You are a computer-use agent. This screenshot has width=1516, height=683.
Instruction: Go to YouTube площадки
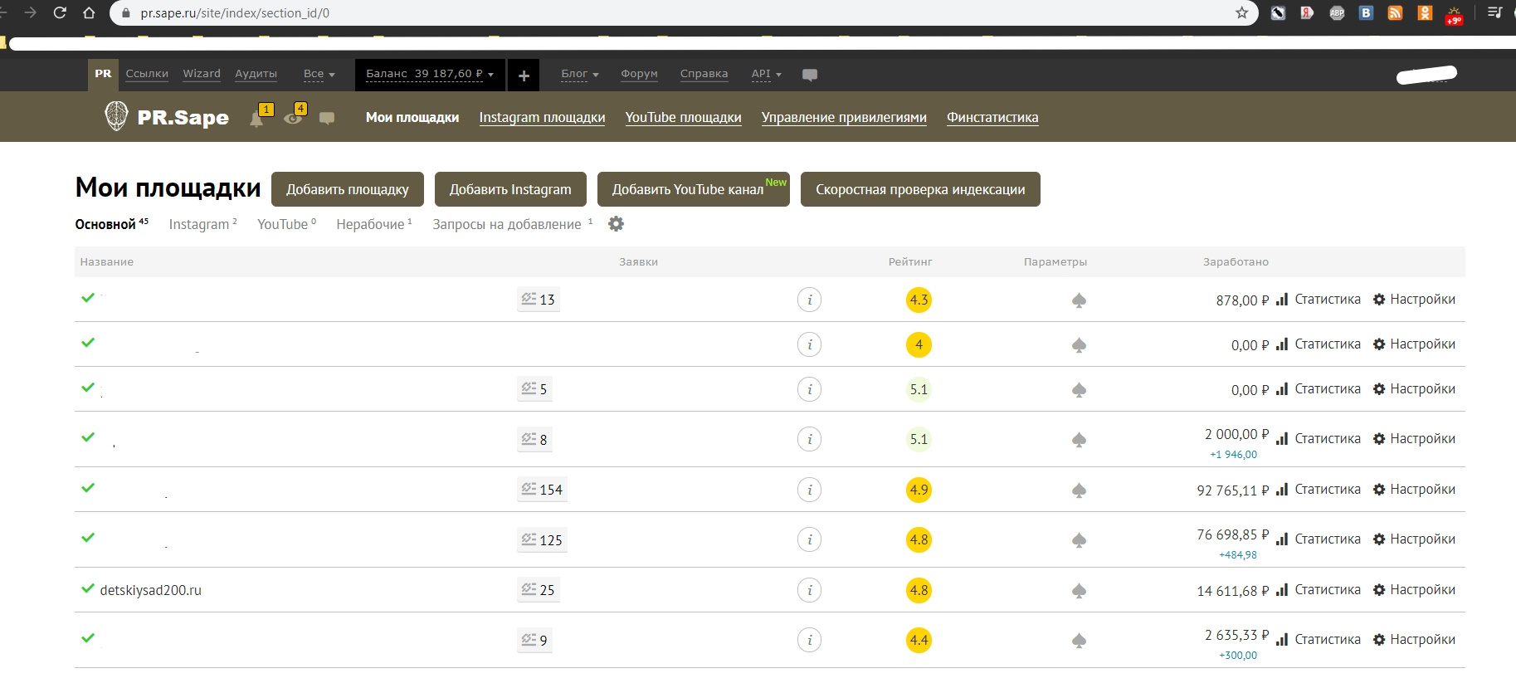point(683,117)
